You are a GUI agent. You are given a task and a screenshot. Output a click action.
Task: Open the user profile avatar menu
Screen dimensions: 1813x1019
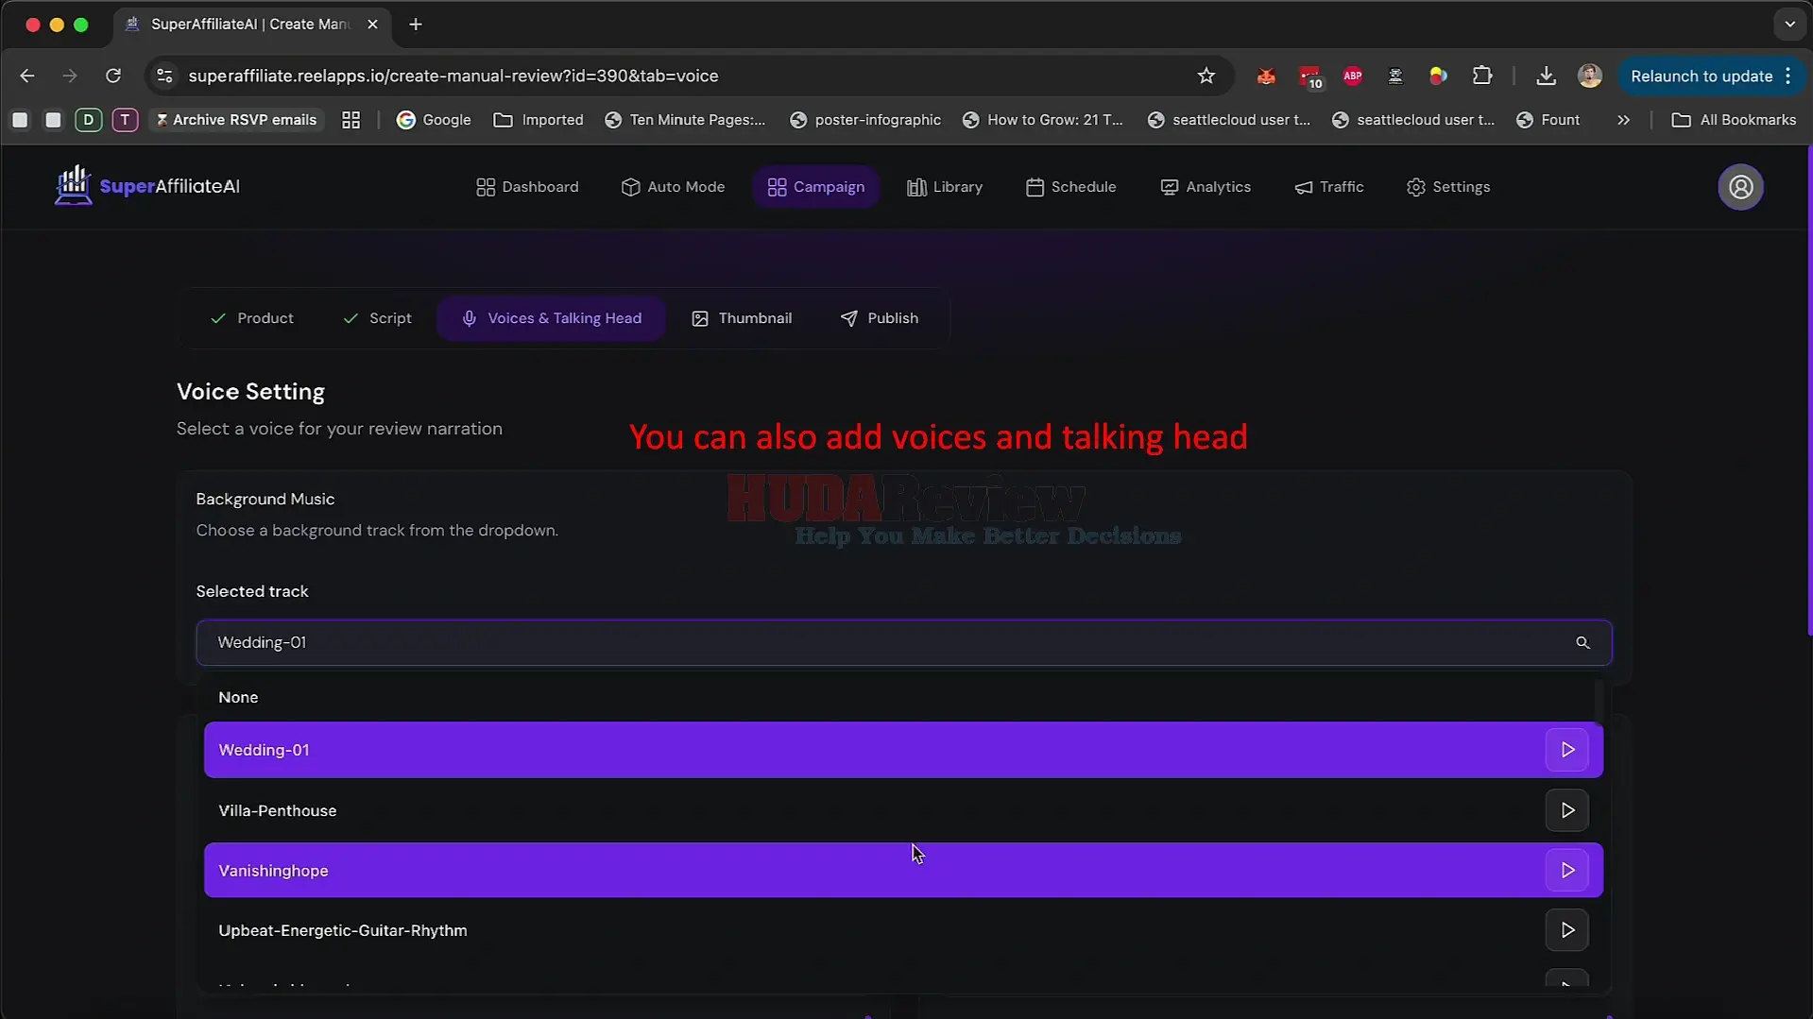tap(1740, 187)
